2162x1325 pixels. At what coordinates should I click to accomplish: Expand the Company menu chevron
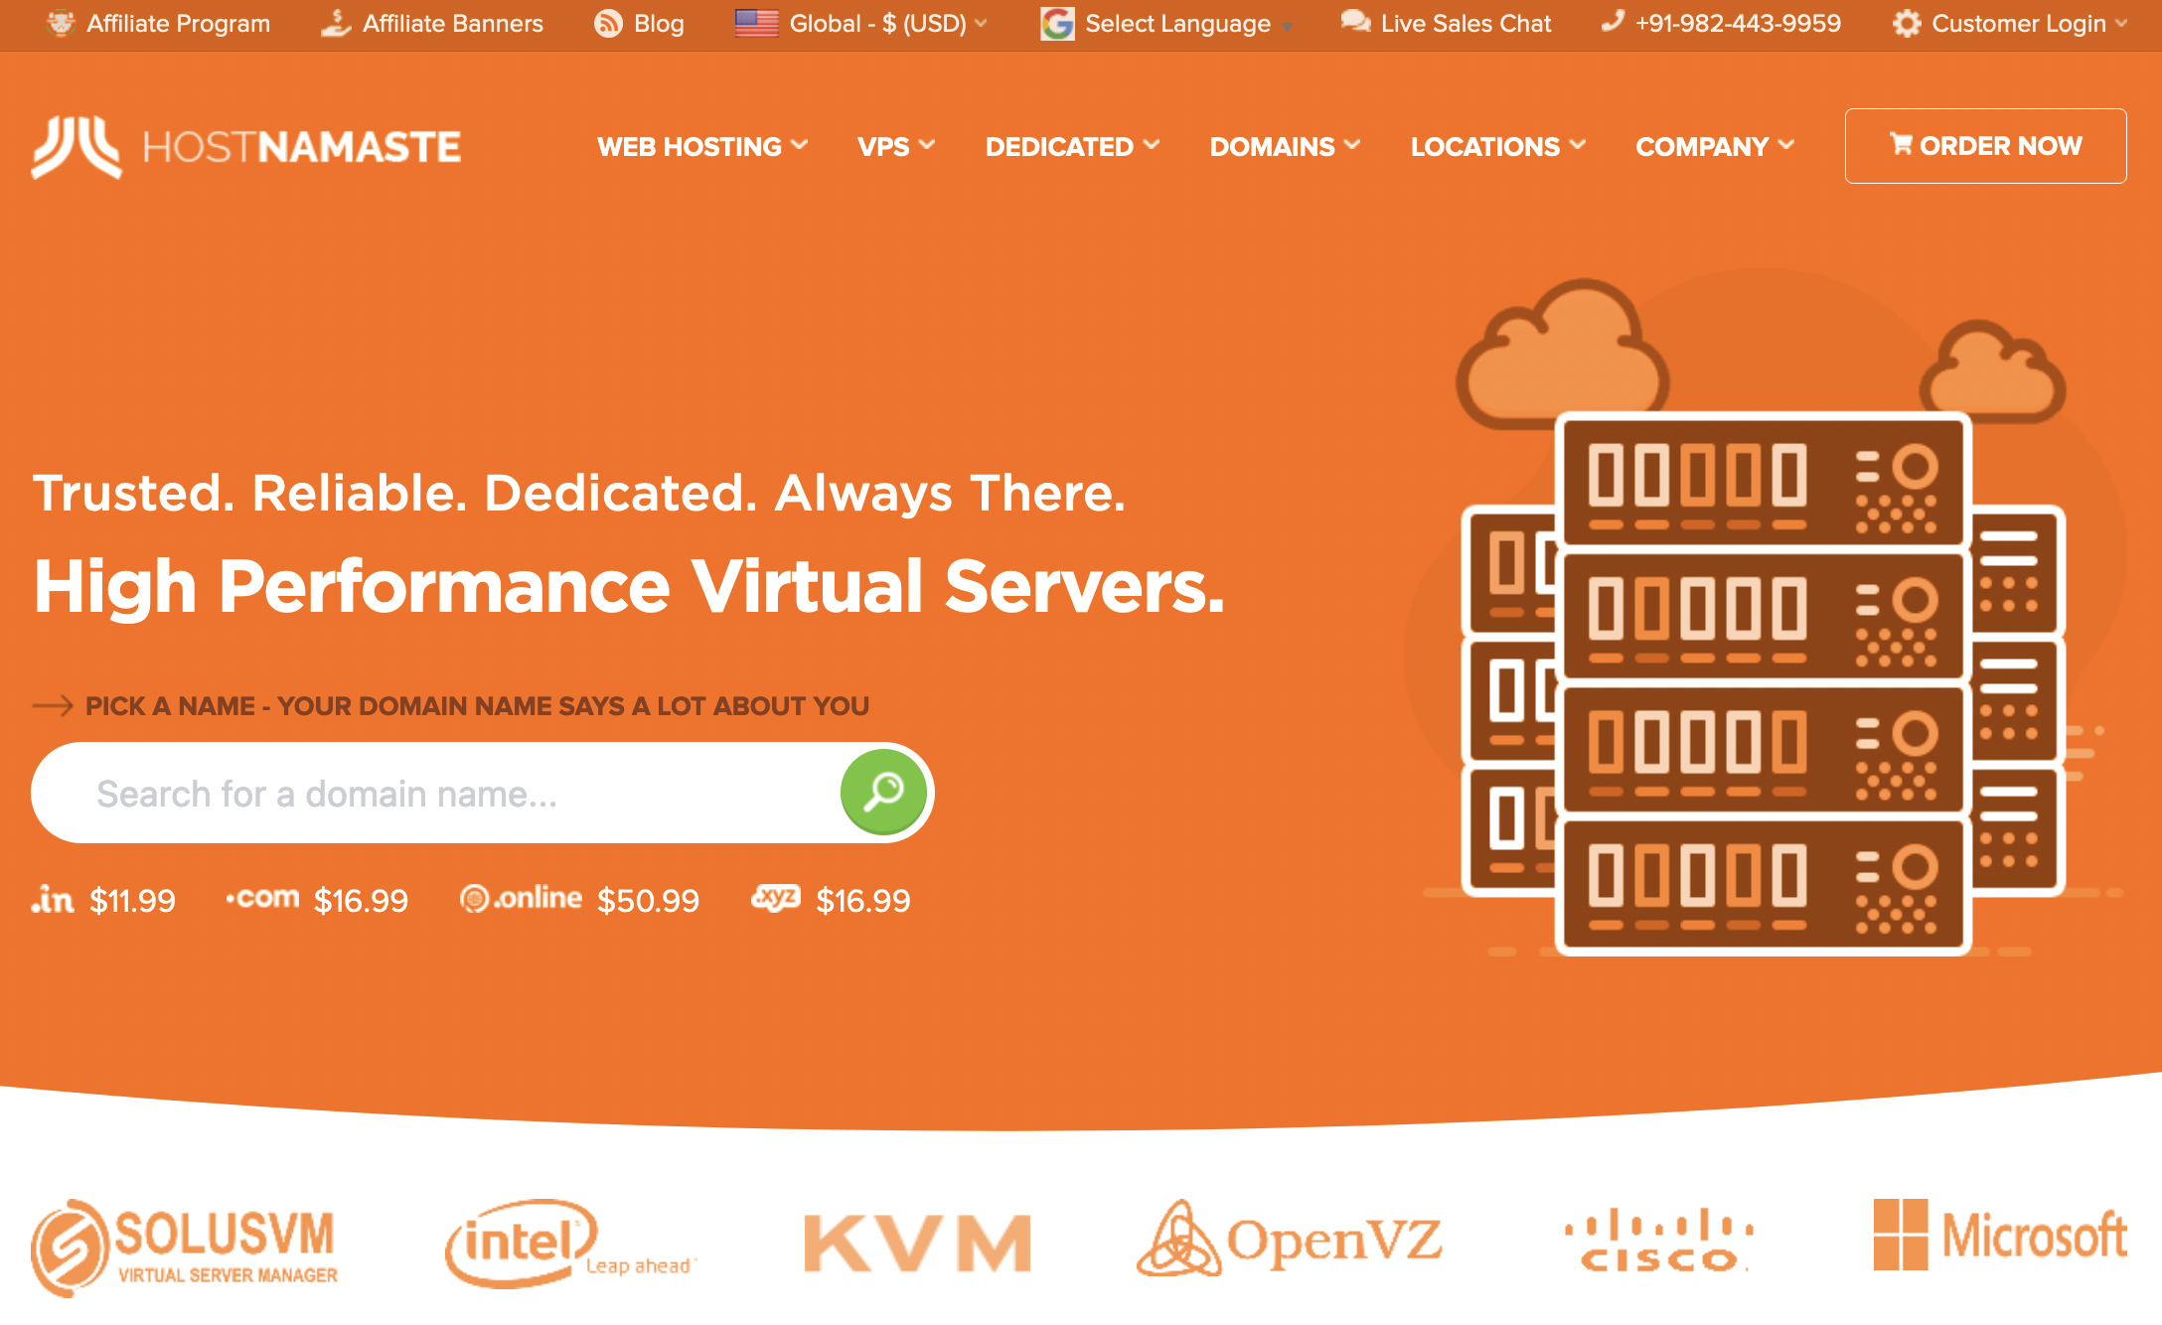pos(1786,145)
